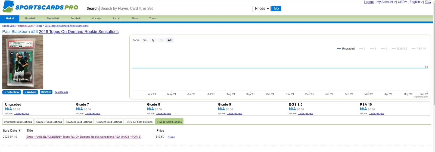Go to Sports Cards breadcrumb
Image resolution: width=435 pixels, height=152 pixels.
tap(9, 26)
